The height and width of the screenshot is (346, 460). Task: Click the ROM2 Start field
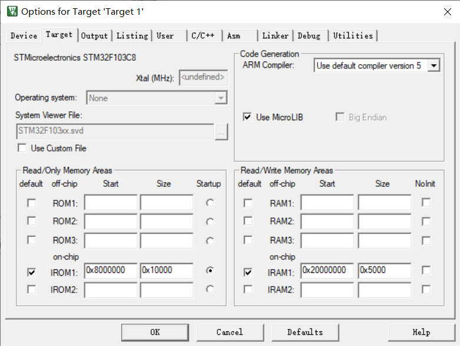(110, 221)
